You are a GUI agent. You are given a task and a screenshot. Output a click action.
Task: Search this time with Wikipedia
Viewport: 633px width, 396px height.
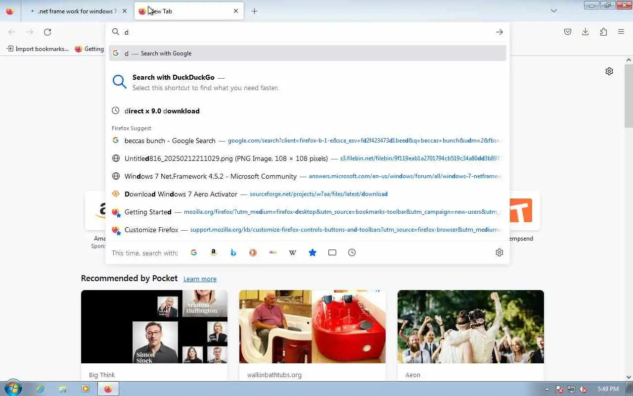(293, 252)
